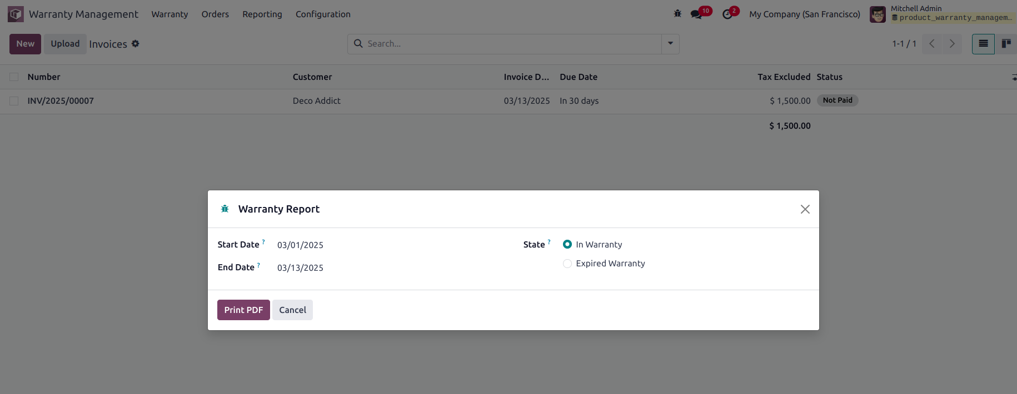Viewport: 1017px width, 394px height.
Task: Open the debug bug icon in navbar
Action: (x=677, y=14)
